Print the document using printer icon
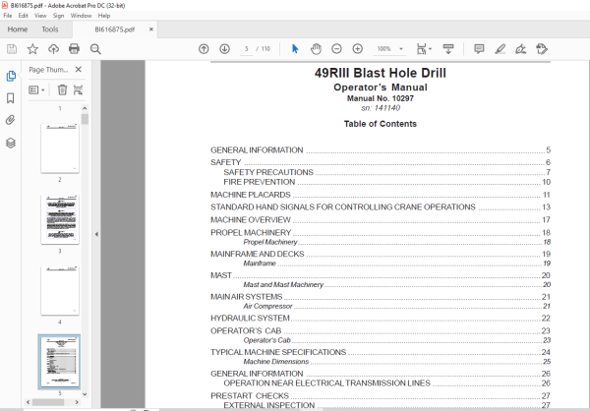Viewport: 590px width, 411px height. (74, 49)
